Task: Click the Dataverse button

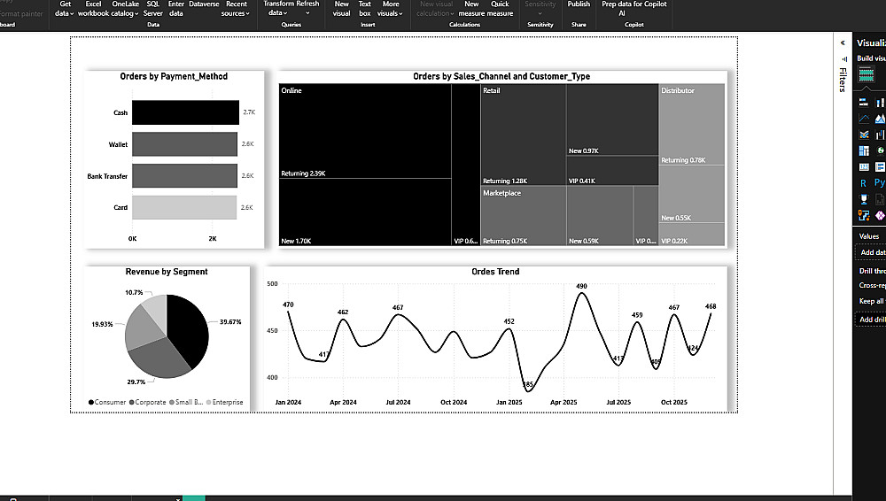Action: click(204, 4)
